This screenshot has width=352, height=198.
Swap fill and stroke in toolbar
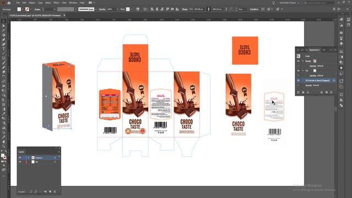coord(5,152)
